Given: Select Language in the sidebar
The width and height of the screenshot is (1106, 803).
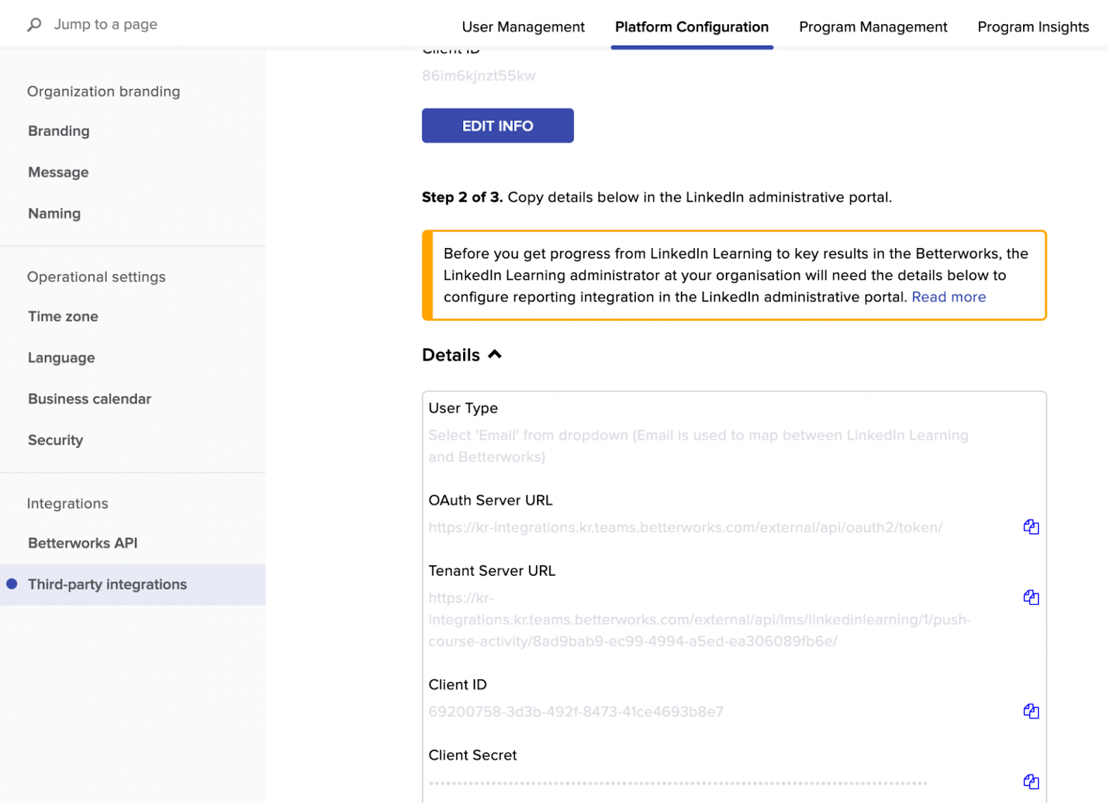Looking at the screenshot, I should (62, 358).
